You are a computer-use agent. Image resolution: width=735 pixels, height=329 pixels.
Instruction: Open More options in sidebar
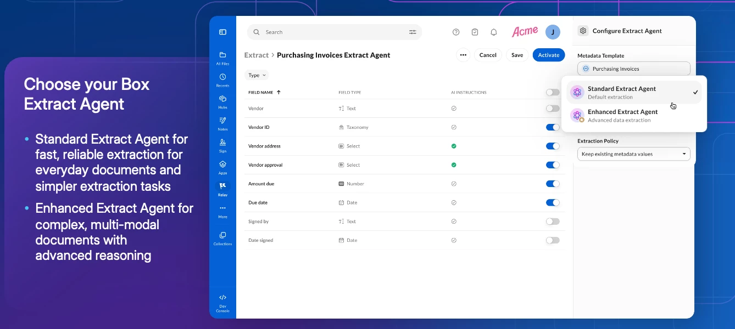222,211
